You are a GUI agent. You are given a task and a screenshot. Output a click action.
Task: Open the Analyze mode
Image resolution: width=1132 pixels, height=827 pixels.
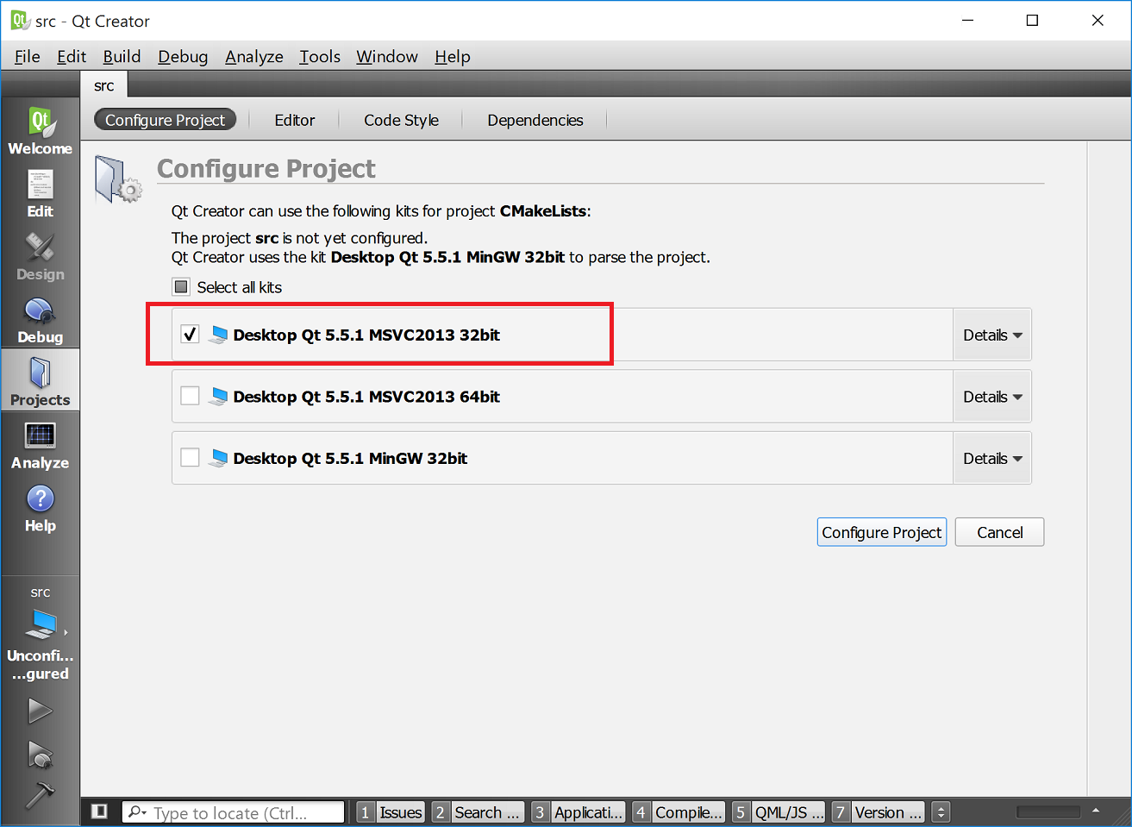click(x=40, y=445)
